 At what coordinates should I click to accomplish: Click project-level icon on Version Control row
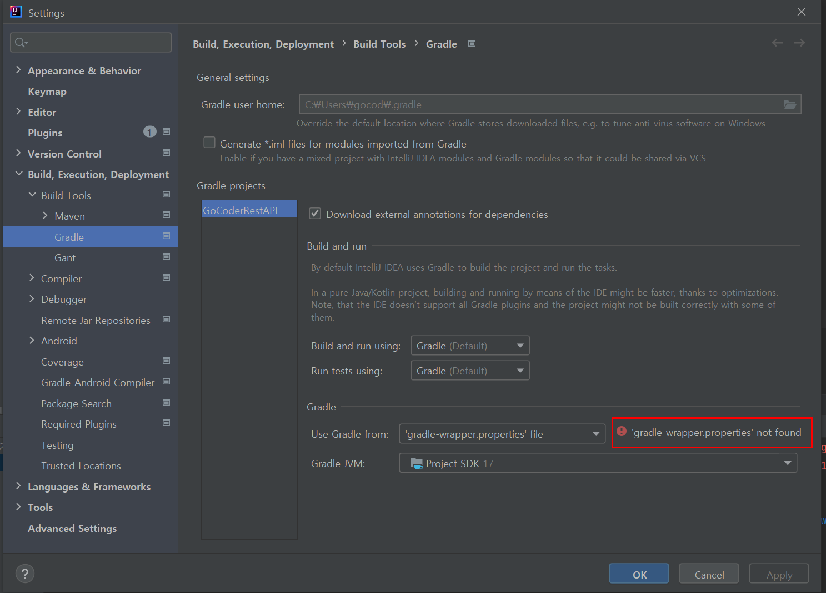tap(166, 153)
